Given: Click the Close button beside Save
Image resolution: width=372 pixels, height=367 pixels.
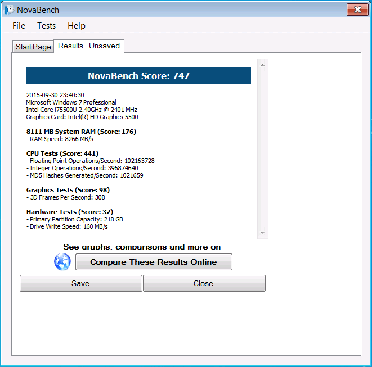Looking at the screenshot, I should (x=204, y=283).
